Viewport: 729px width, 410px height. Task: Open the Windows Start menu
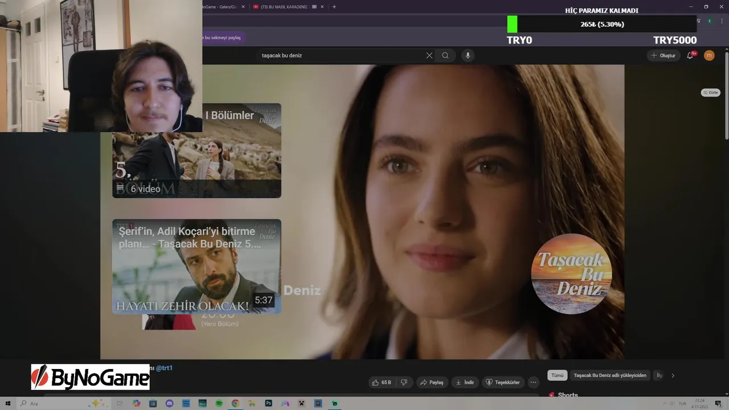[8, 403]
